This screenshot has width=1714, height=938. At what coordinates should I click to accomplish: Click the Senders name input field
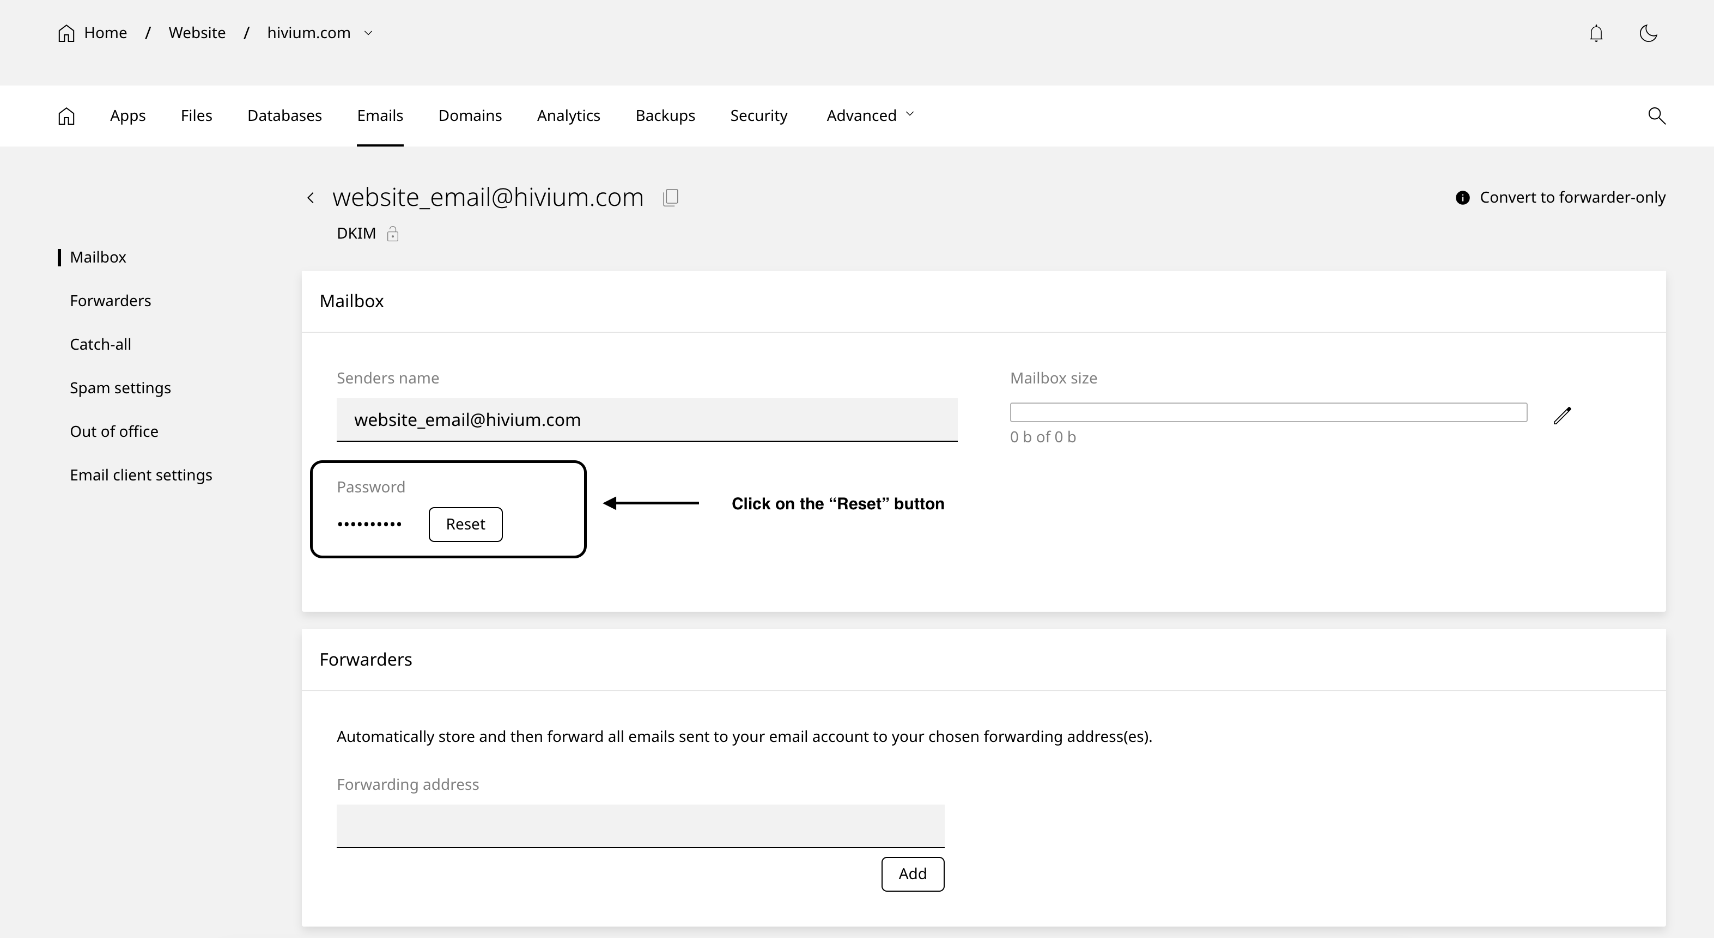[647, 420]
